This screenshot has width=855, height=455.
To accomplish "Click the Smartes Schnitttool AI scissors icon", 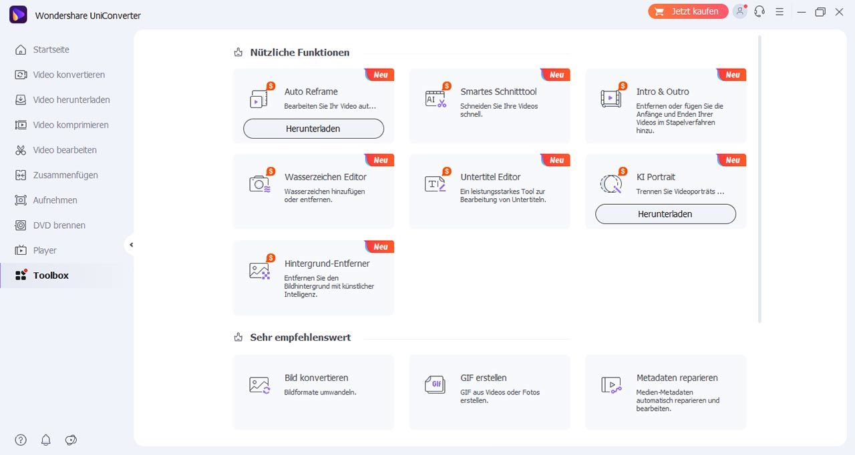I will coord(436,99).
